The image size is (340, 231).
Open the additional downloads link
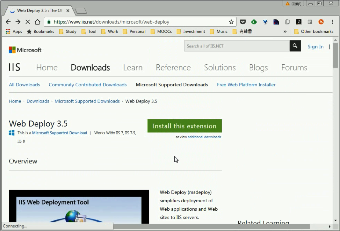click(x=204, y=137)
